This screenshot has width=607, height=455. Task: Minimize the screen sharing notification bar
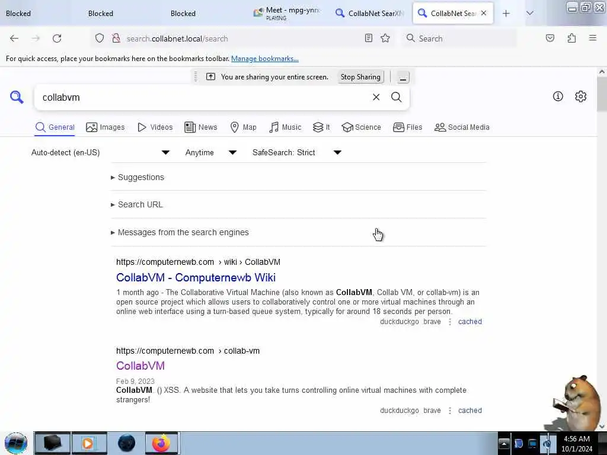tap(403, 77)
